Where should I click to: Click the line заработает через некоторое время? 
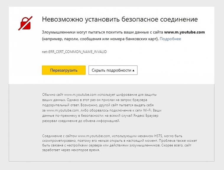(x=71, y=150)
